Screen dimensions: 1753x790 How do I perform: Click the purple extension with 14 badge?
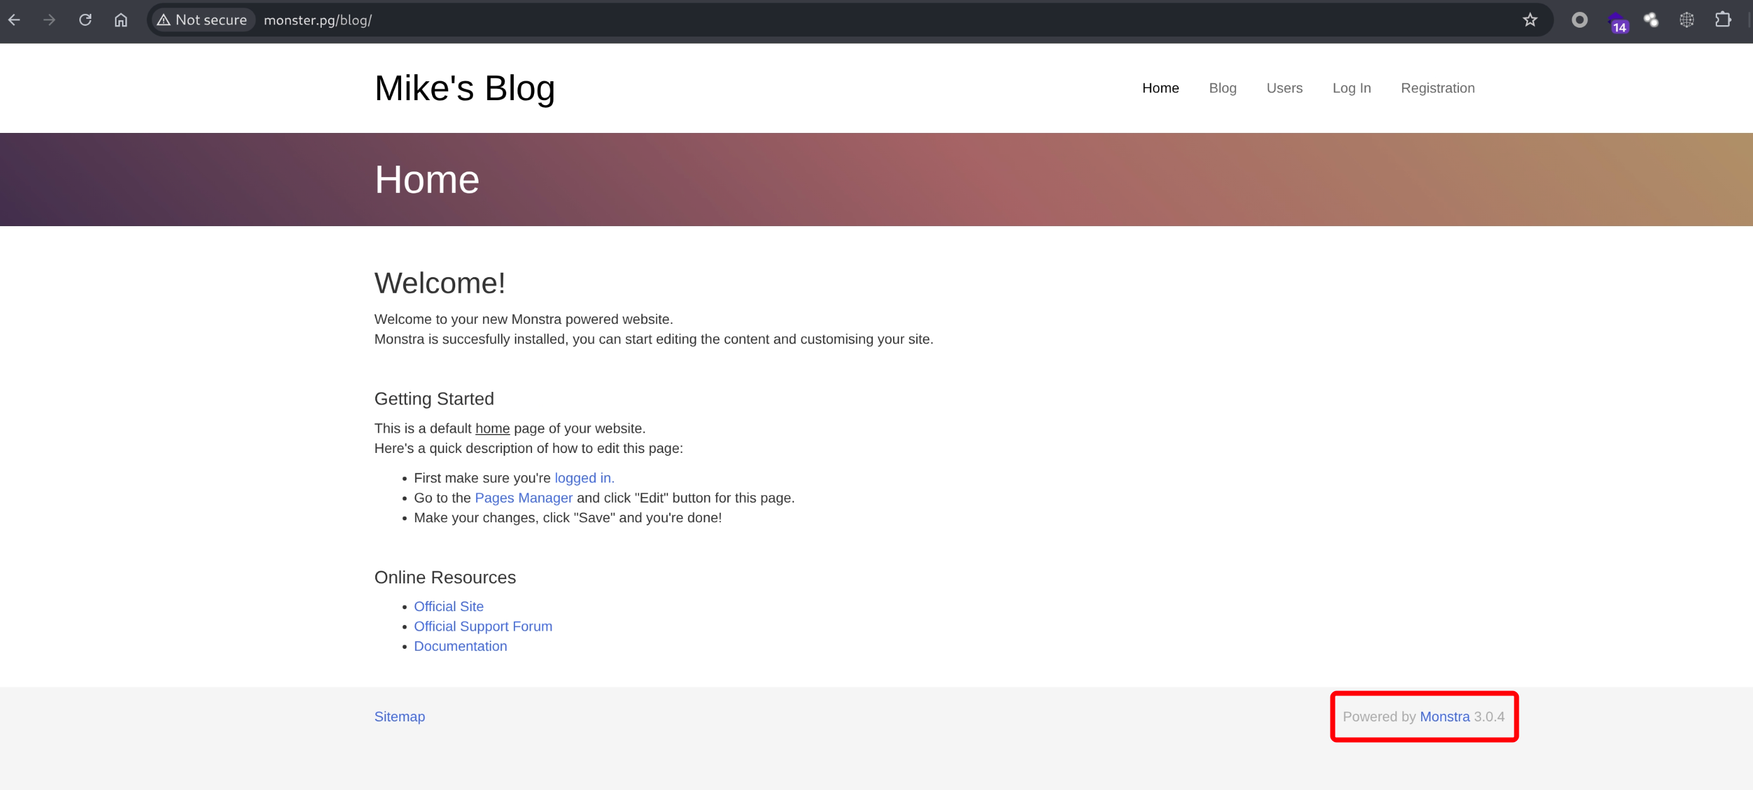click(x=1616, y=21)
